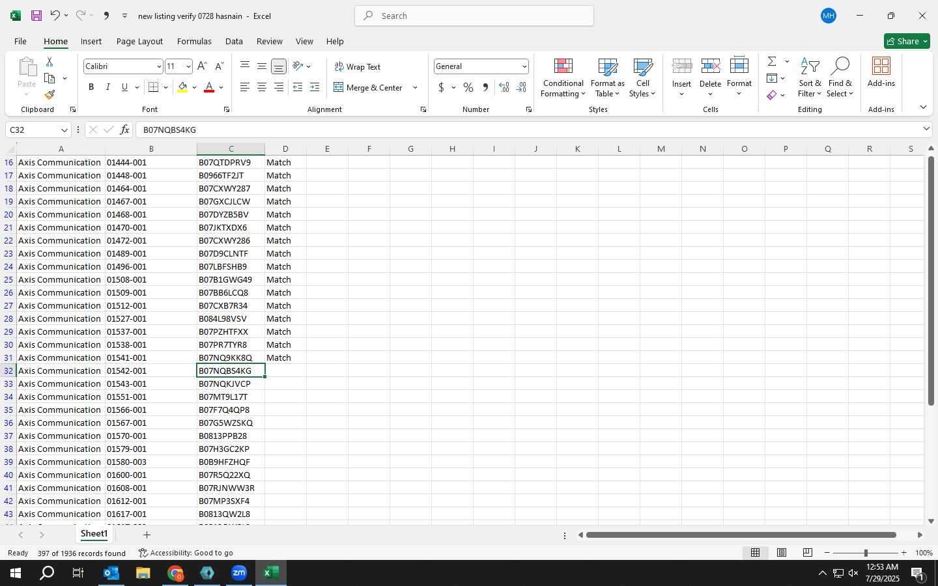The width and height of the screenshot is (938, 586).
Task: Switch to Page Layout view in status bar
Action: 782,553
